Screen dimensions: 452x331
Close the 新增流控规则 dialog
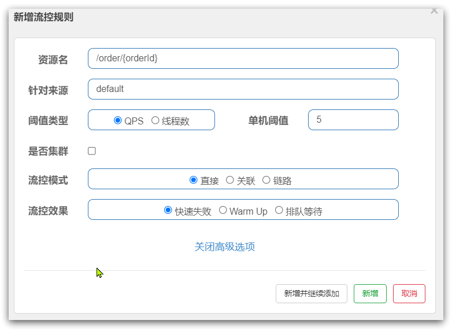(434, 10)
